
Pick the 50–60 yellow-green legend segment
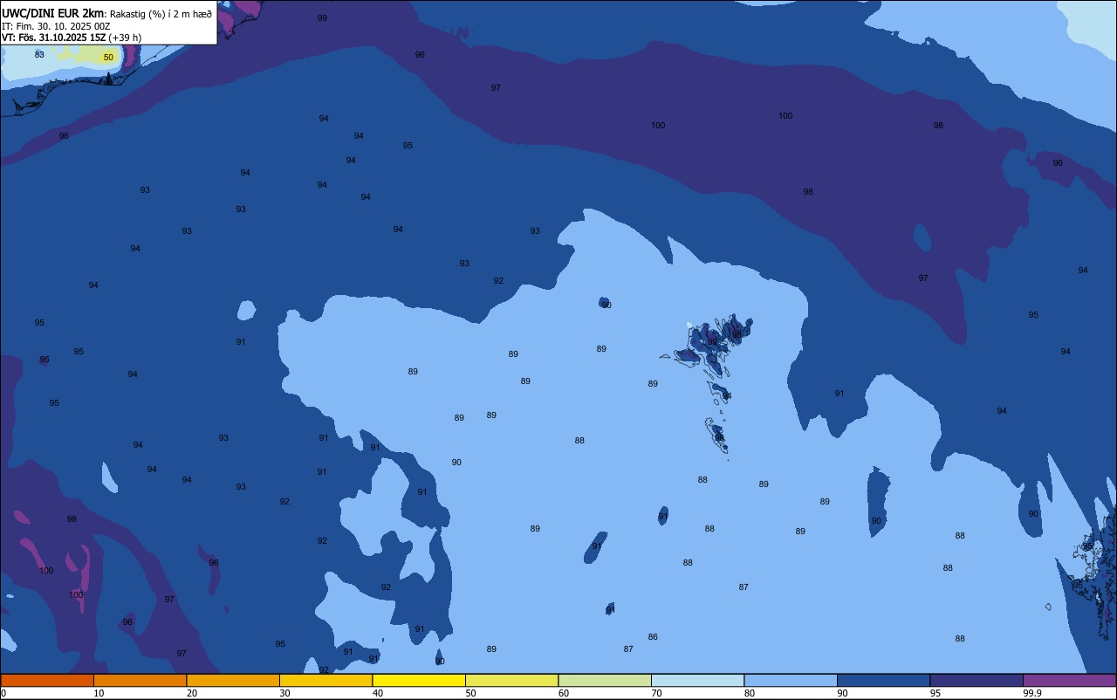[x=511, y=680]
